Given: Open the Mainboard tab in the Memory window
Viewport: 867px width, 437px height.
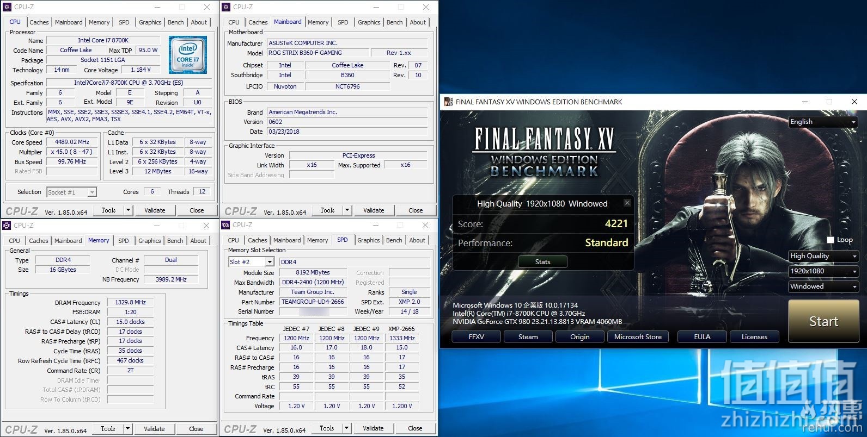Looking at the screenshot, I should pos(68,241).
